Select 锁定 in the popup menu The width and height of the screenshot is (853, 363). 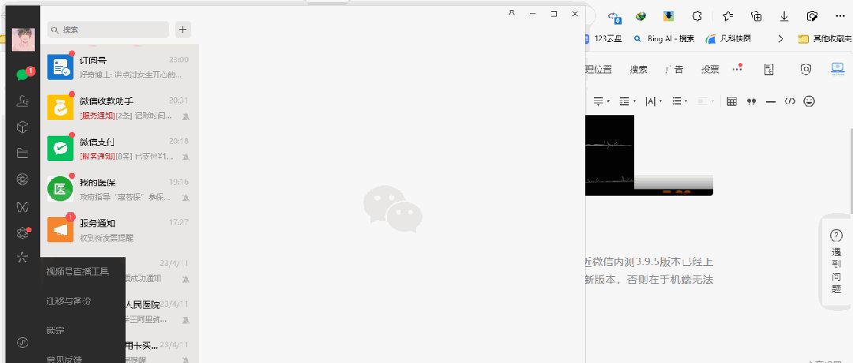tap(55, 330)
